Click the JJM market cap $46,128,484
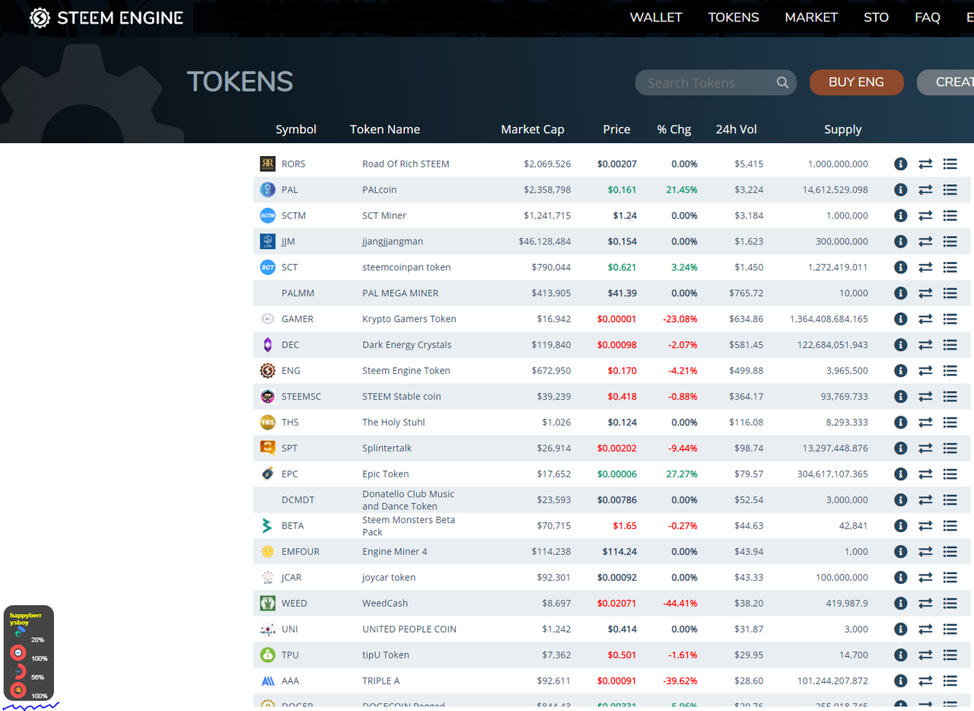The height and width of the screenshot is (711, 974). coord(545,241)
